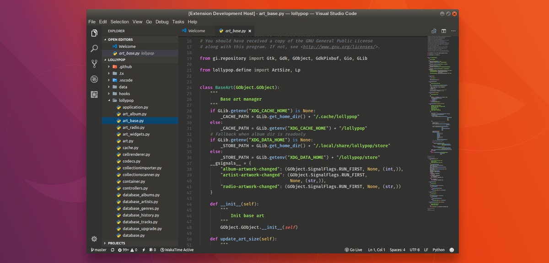549x263 pixels.
Task: Close the art_base.py editor tab
Action: pyautogui.click(x=250, y=31)
